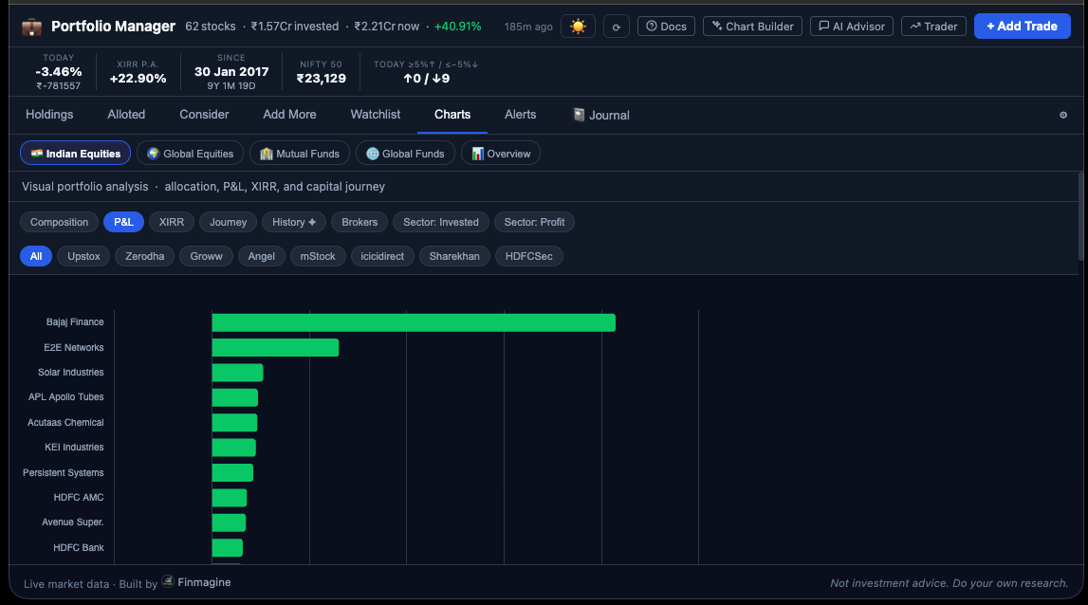1088x605 pixels.
Task: Open the Docs help page
Action: (x=666, y=27)
